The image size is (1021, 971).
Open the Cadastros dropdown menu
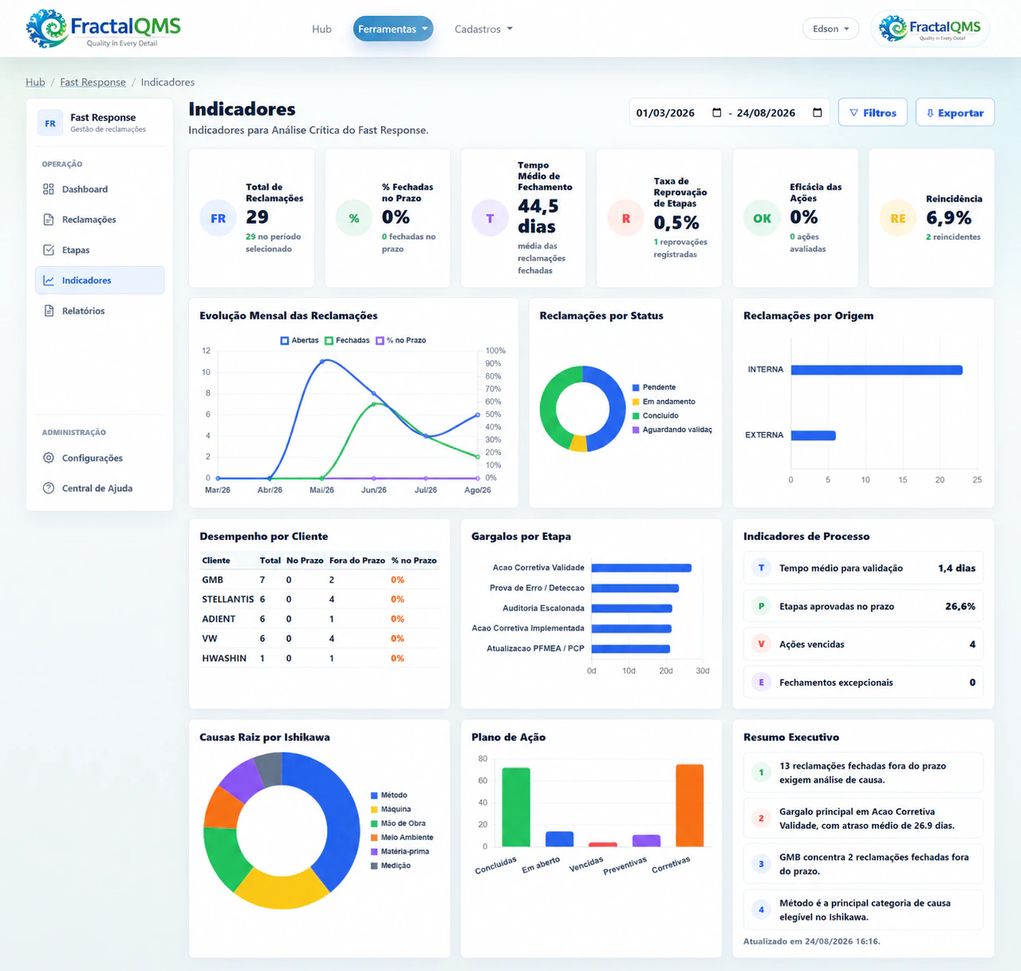point(484,29)
